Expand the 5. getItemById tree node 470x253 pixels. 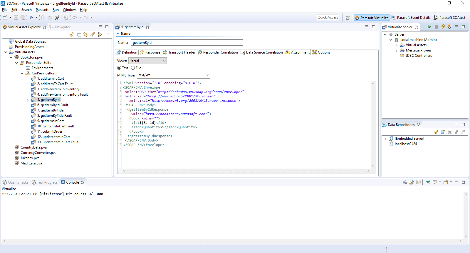click(28, 100)
